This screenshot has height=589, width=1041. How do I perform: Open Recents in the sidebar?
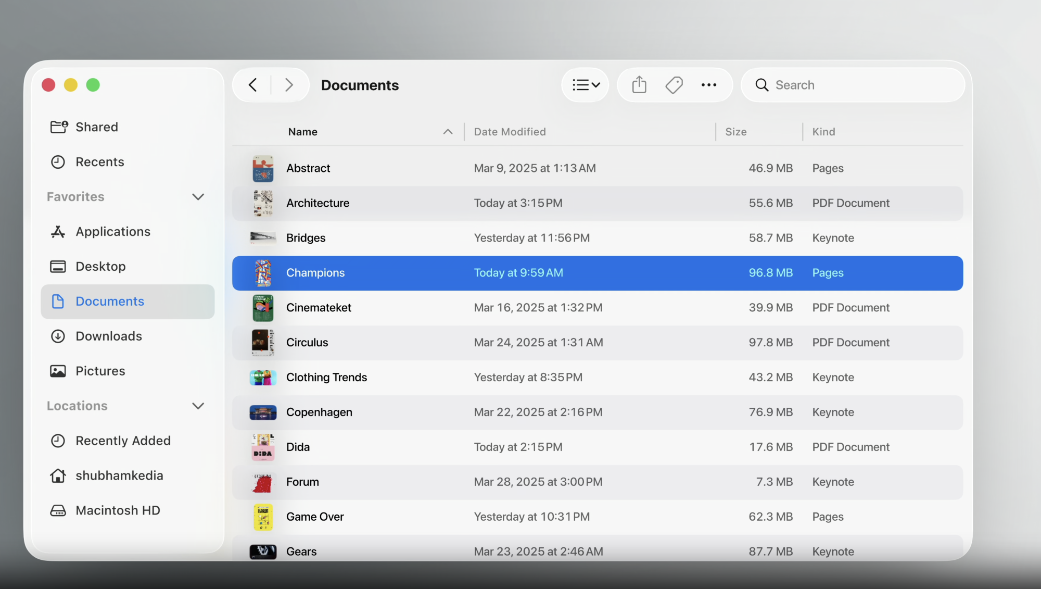click(x=100, y=162)
